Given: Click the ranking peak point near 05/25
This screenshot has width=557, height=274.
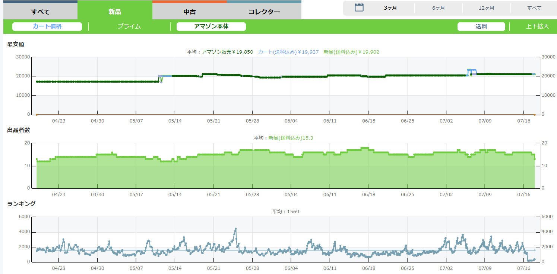Looking at the screenshot, I should [x=236, y=229].
